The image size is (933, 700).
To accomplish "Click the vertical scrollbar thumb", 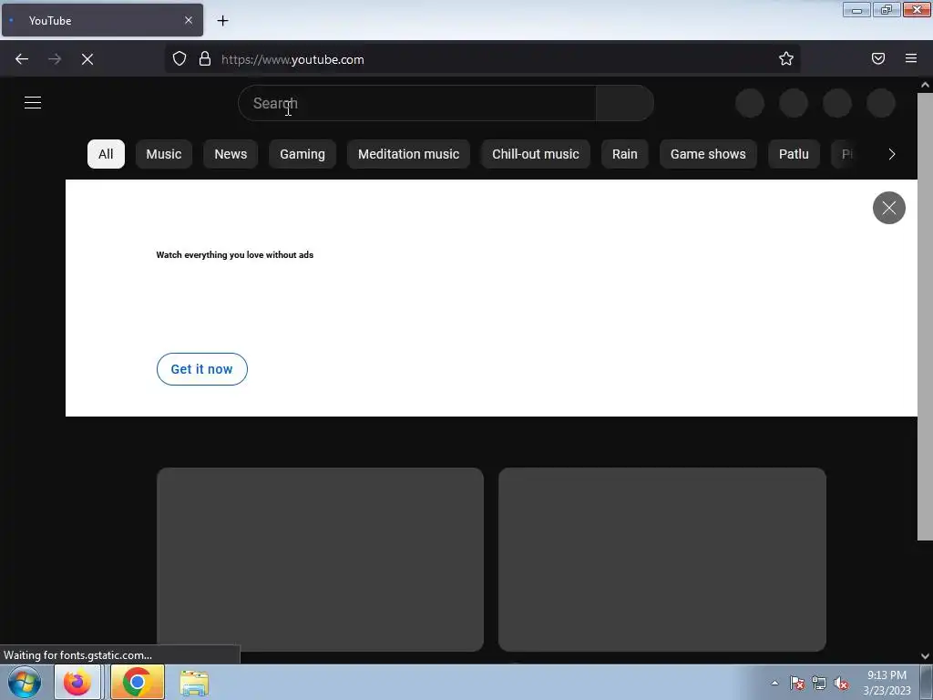I will [925, 316].
